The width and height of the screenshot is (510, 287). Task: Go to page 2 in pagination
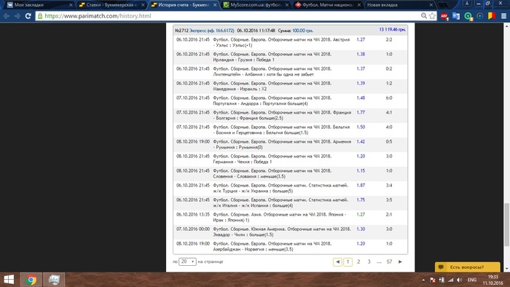[358, 262]
